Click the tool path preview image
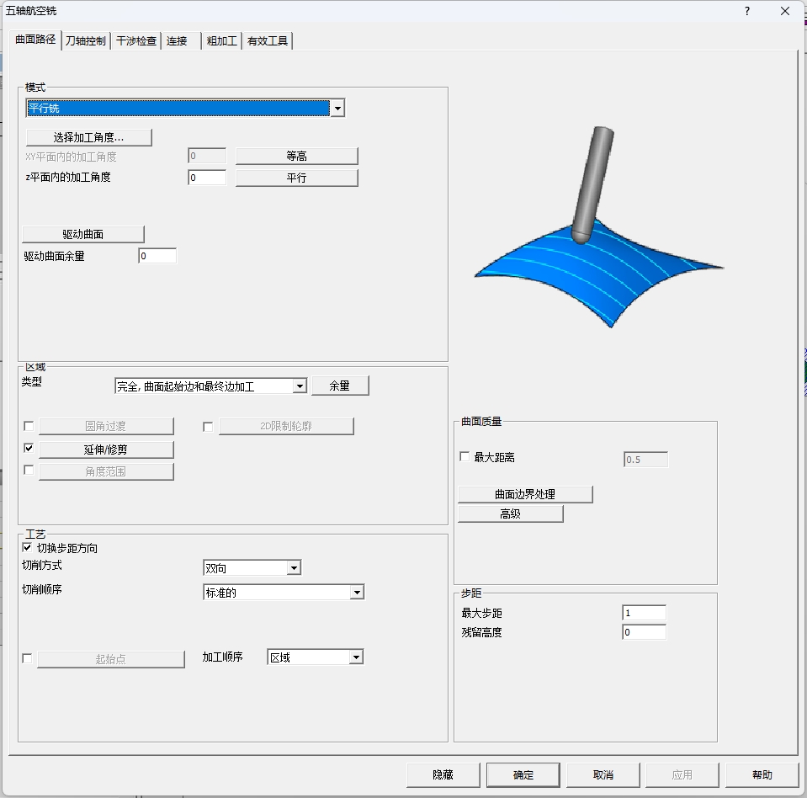 coord(599,227)
